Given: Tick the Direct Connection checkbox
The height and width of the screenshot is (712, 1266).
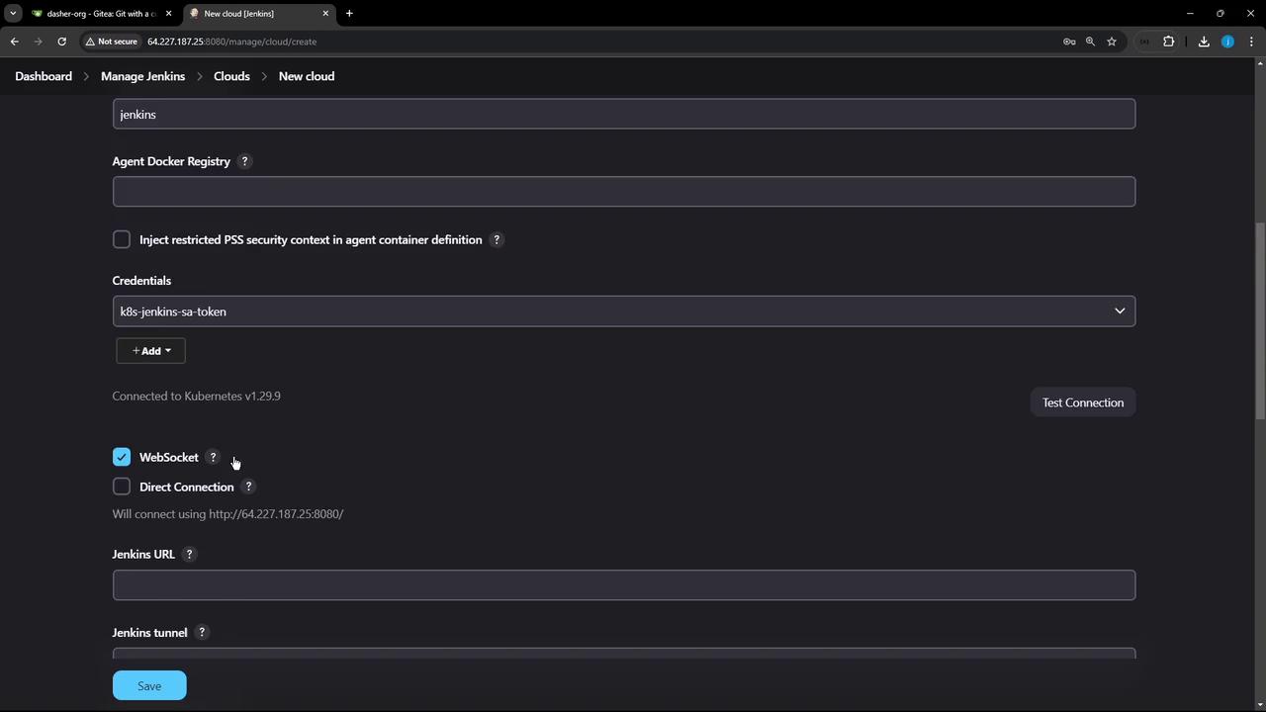Looking at the screenshot, I should 122,487.
